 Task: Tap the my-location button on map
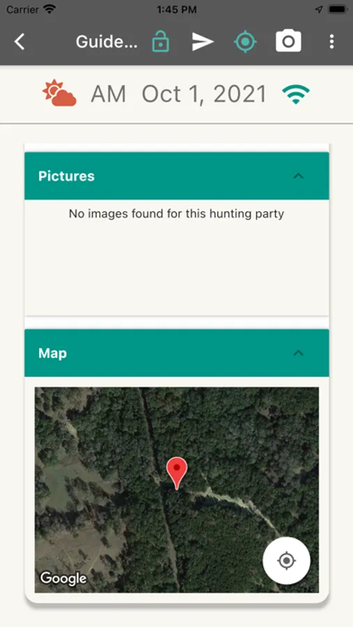[286, 561]
